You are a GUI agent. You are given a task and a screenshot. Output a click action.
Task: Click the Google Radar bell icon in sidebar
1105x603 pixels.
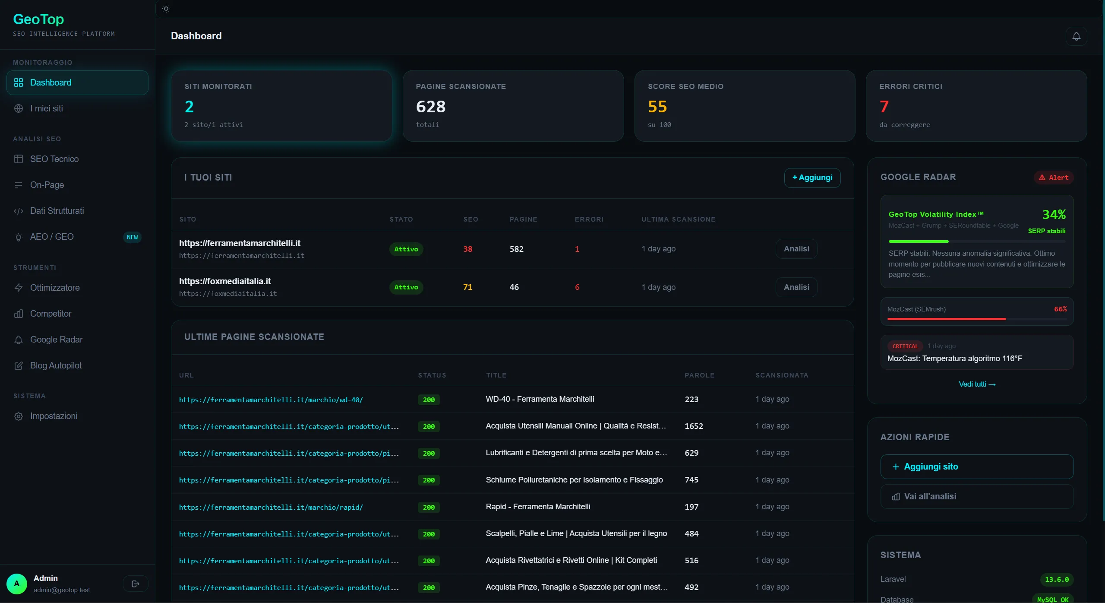(19, 340)
